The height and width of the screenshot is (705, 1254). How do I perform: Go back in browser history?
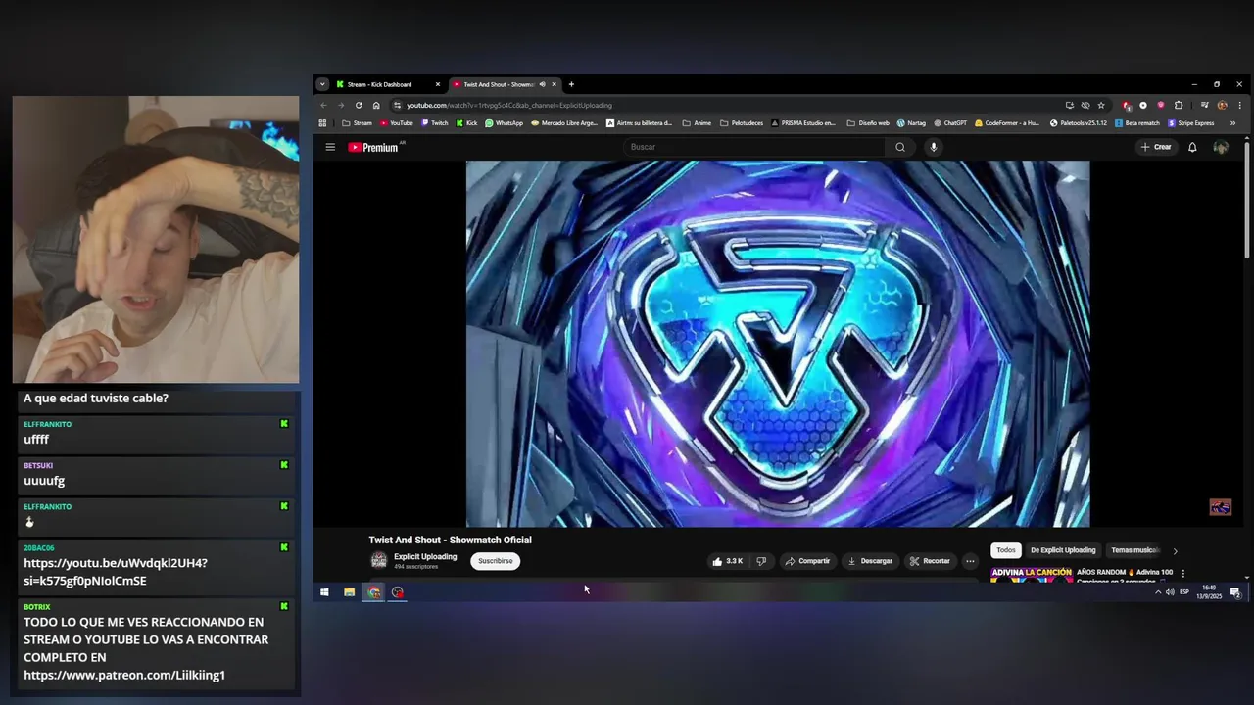point(323,105)
